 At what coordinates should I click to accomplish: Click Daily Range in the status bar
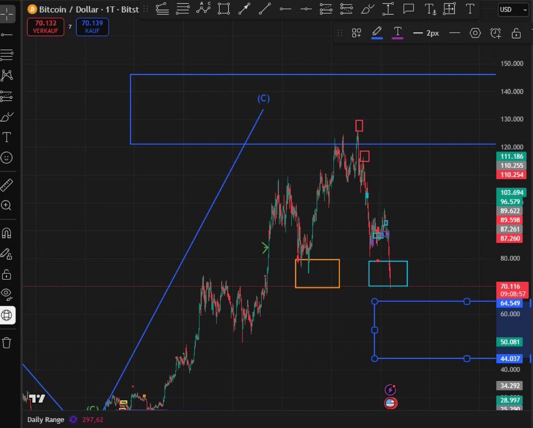45,419
